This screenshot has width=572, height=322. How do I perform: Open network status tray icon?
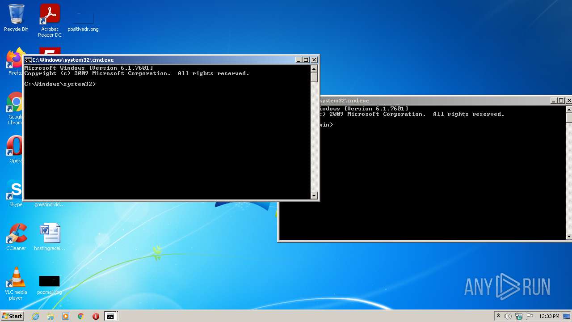pos(519,316)
